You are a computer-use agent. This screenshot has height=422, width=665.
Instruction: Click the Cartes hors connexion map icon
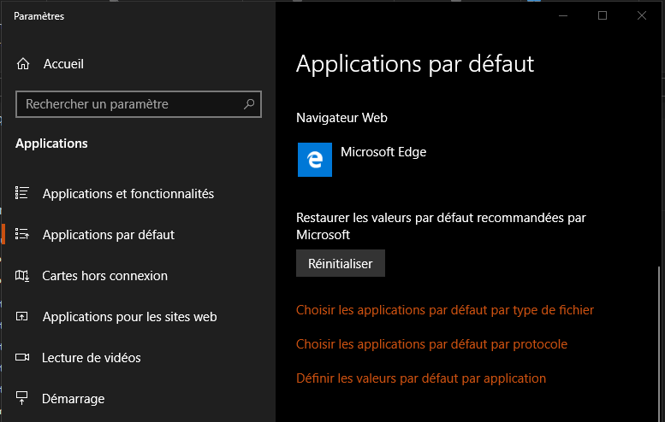[23, 275]
